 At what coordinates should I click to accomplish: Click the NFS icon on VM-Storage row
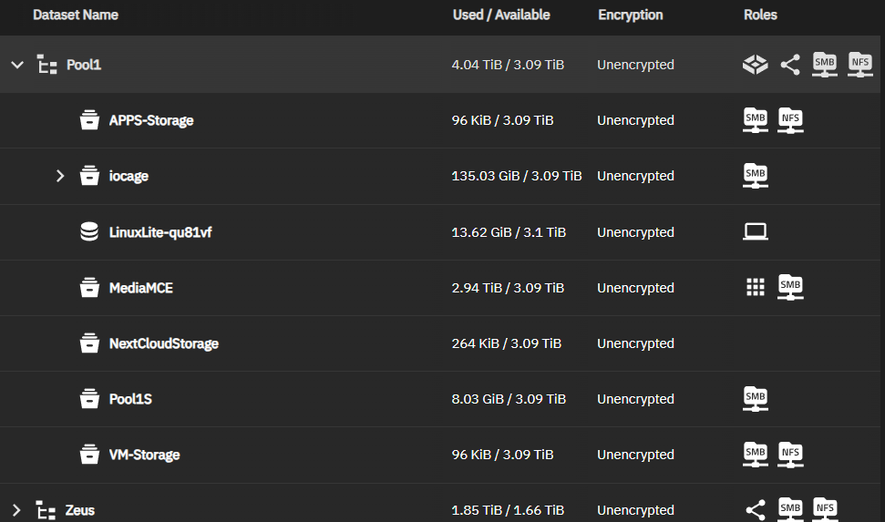tap(790, 455)
